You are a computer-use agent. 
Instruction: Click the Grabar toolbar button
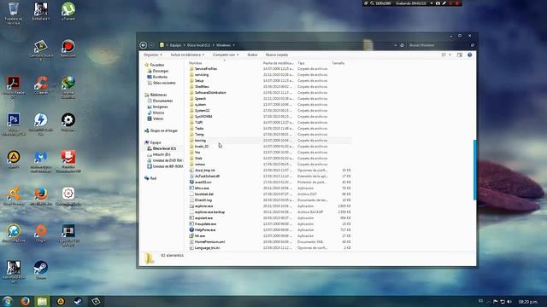point(252,55)
